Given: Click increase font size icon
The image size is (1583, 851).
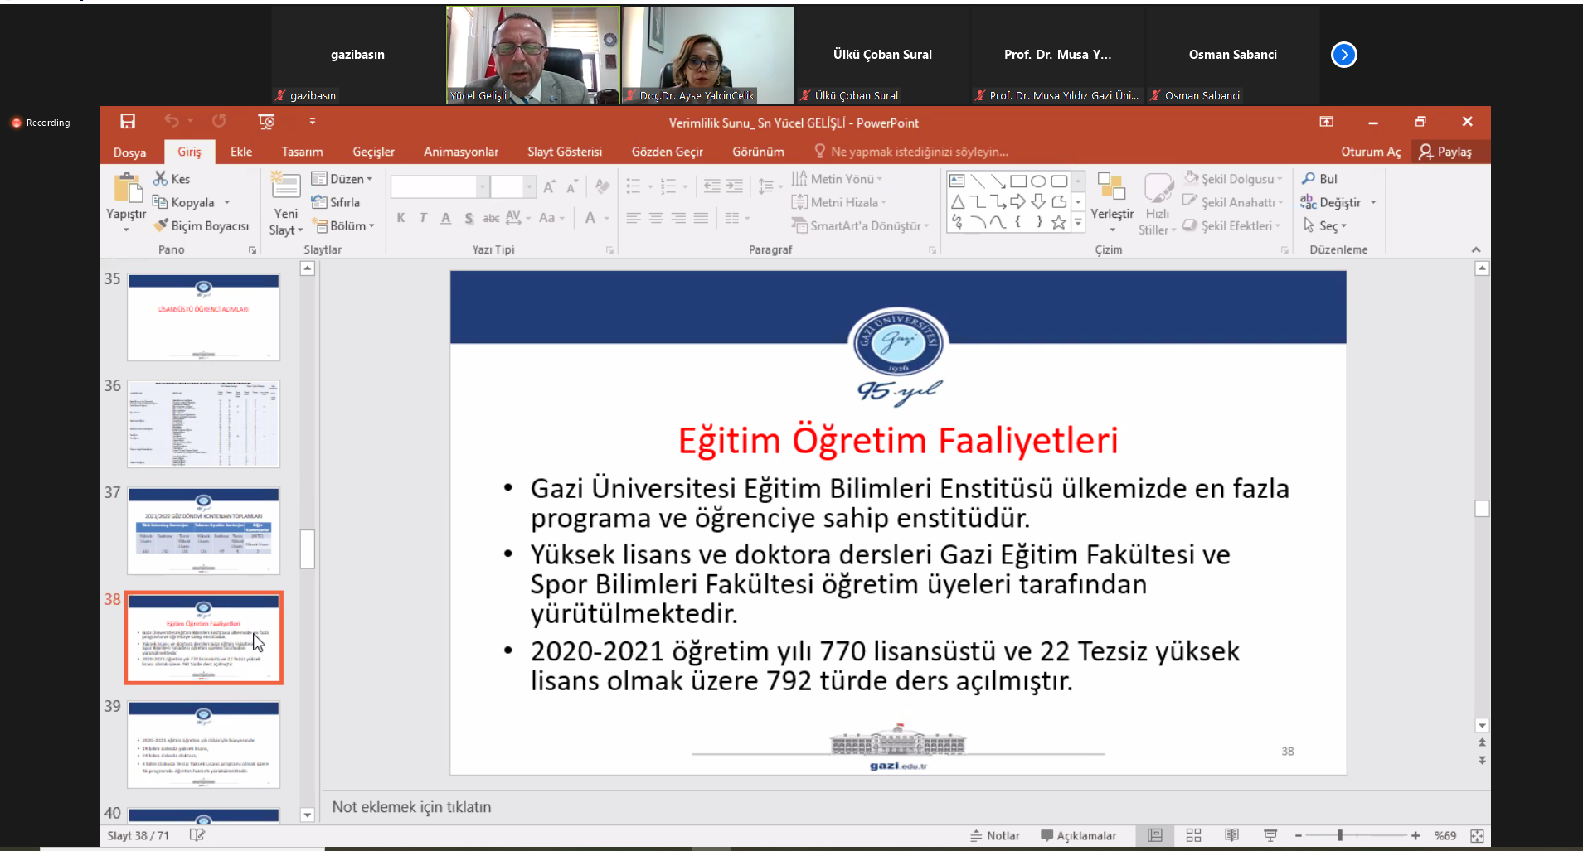Looking at the screenshot, I should (549, 187).
